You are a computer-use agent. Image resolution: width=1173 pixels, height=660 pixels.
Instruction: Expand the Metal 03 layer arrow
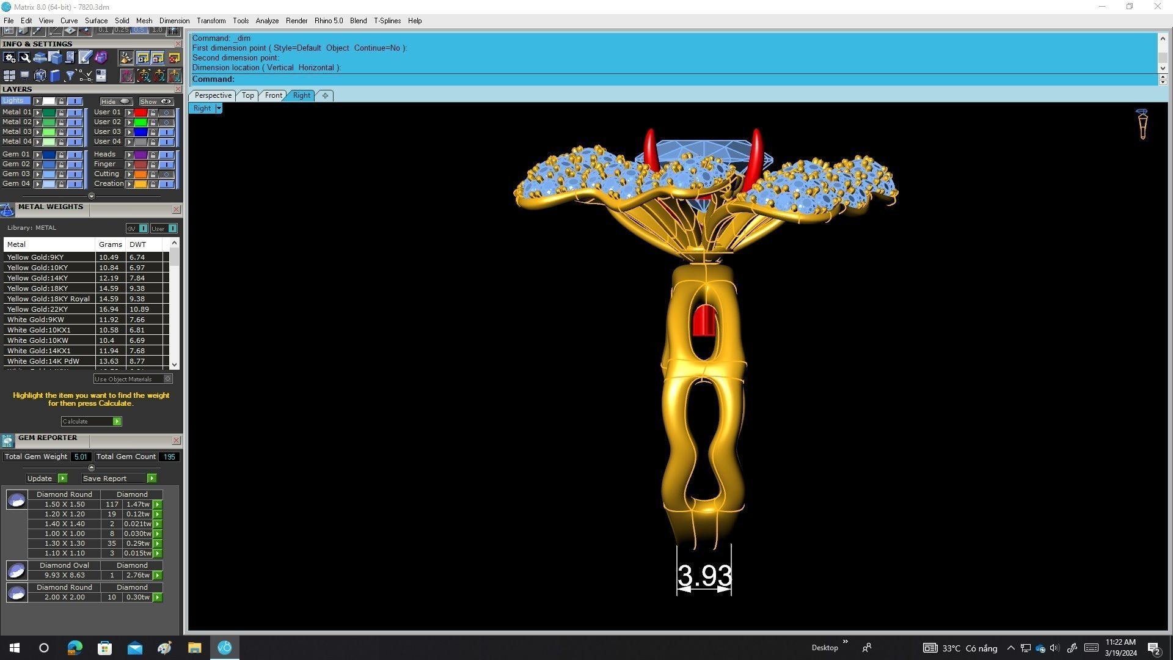coord(38,132)
